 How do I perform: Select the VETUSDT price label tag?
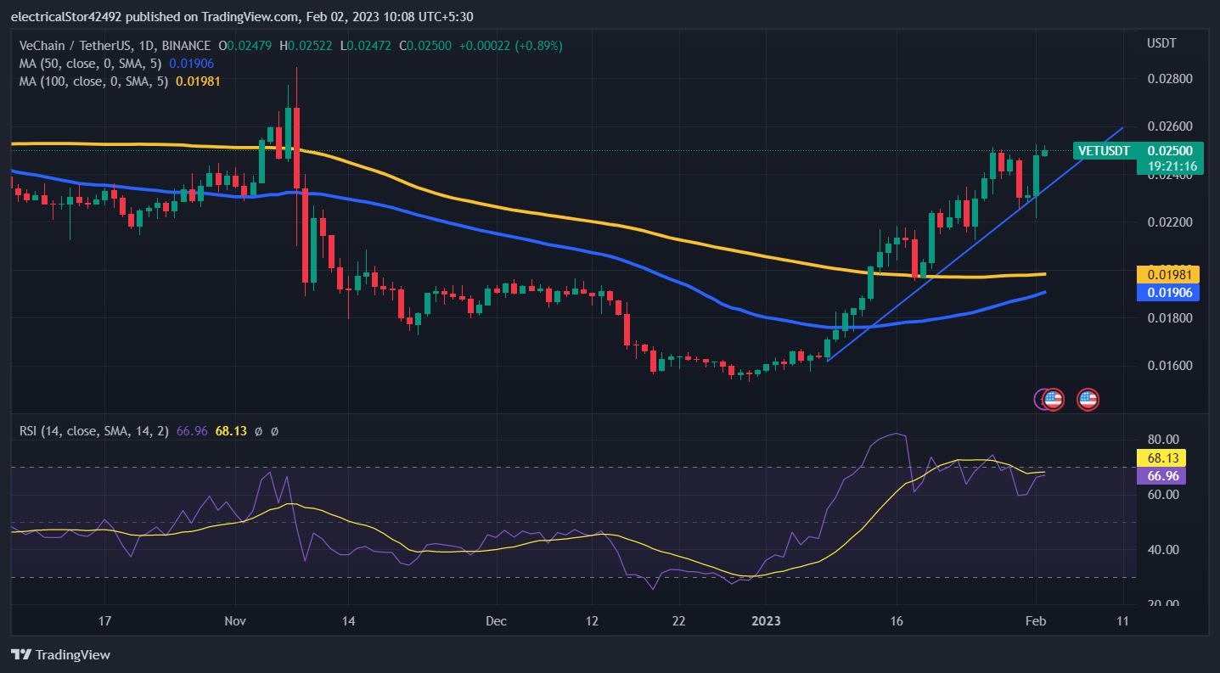tap(1103, 151)
